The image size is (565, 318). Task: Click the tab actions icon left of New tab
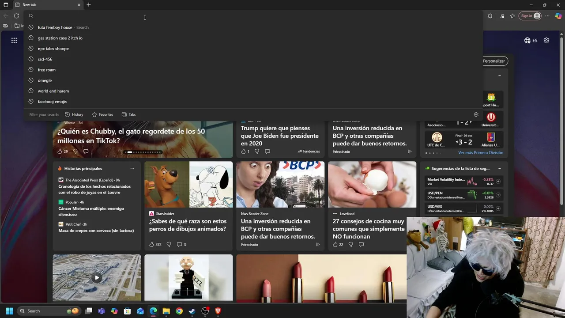(6, 4)
